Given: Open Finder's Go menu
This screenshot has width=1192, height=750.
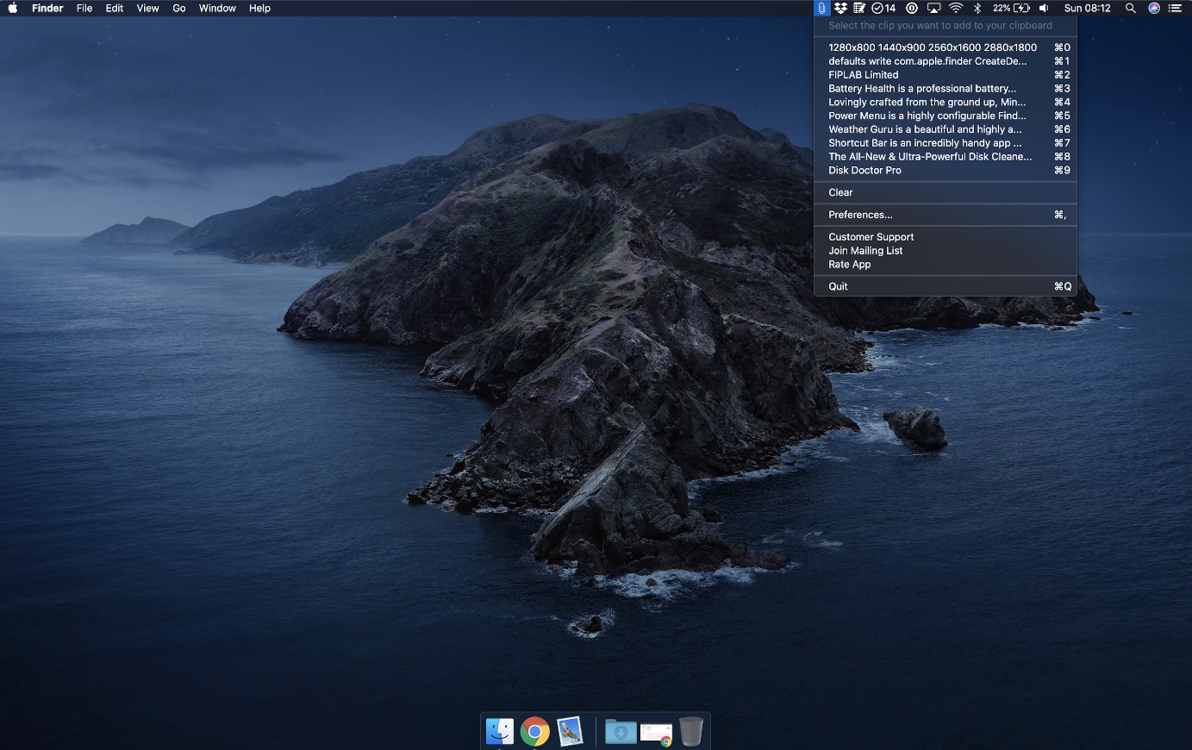Looking at the screenshot, I should click(x=178, y=8).
